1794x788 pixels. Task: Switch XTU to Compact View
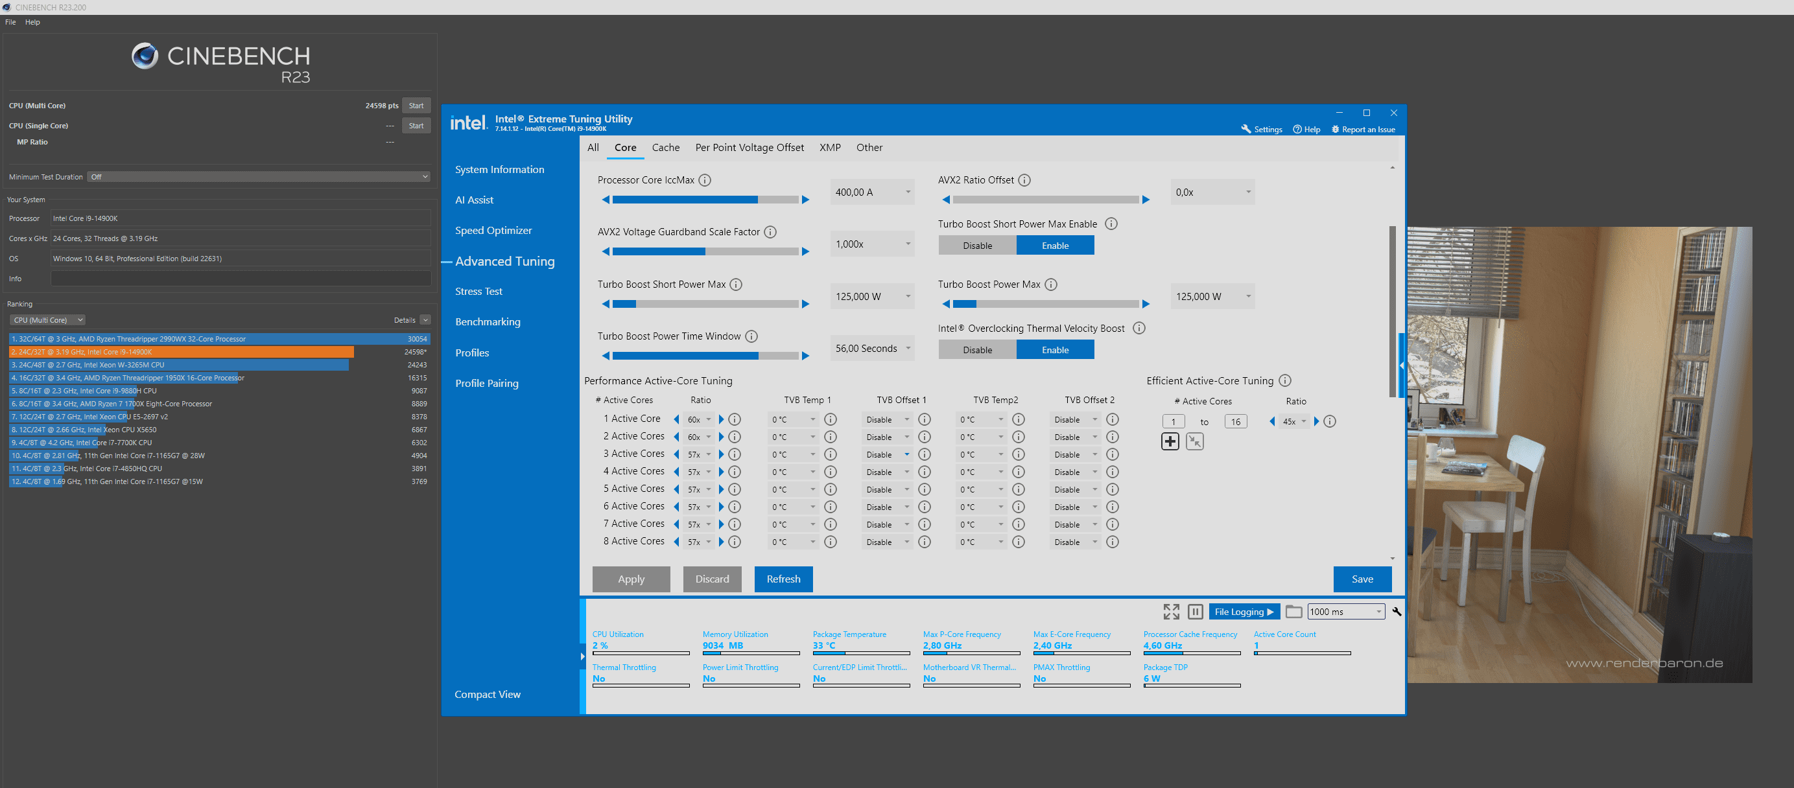pyautogui.click(x=488, y=695)
